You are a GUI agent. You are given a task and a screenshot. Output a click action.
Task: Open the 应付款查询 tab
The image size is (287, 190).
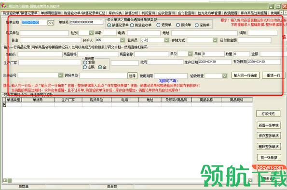[x=186, y=13]
